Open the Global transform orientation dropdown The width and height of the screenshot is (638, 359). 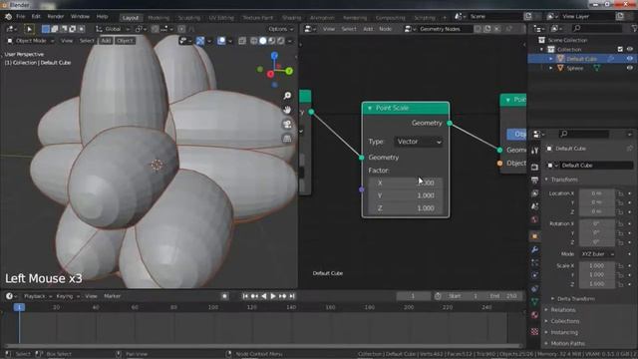point(113,29)
